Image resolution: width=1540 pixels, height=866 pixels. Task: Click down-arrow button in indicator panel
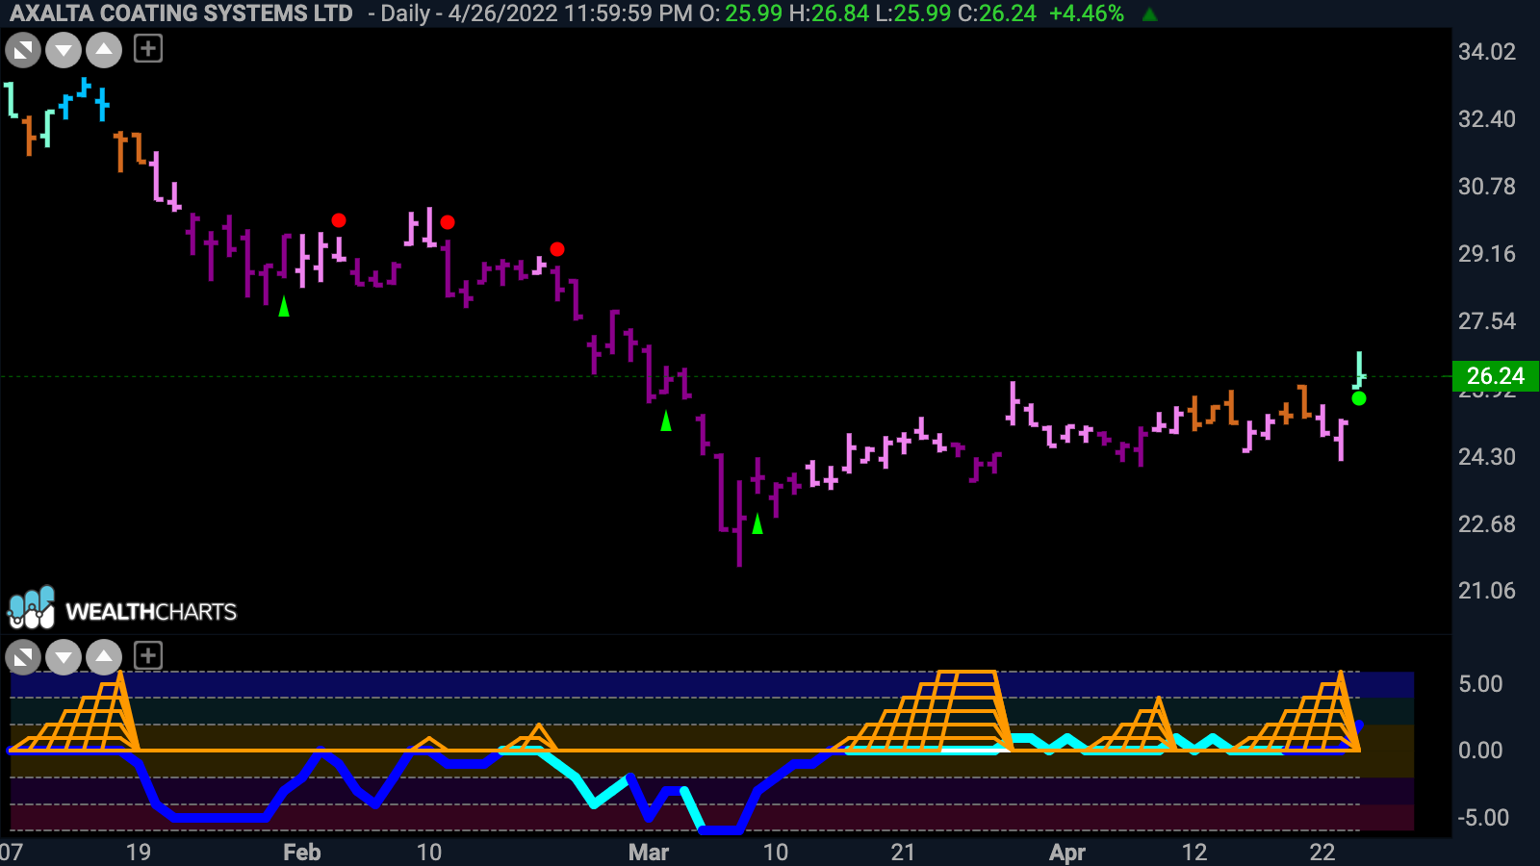click(x=64, y=658)
